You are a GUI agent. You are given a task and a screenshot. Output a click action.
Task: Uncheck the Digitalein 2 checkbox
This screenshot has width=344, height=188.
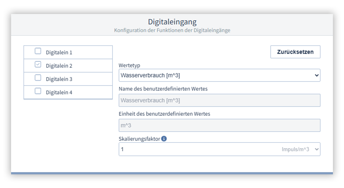coord(38,65)
